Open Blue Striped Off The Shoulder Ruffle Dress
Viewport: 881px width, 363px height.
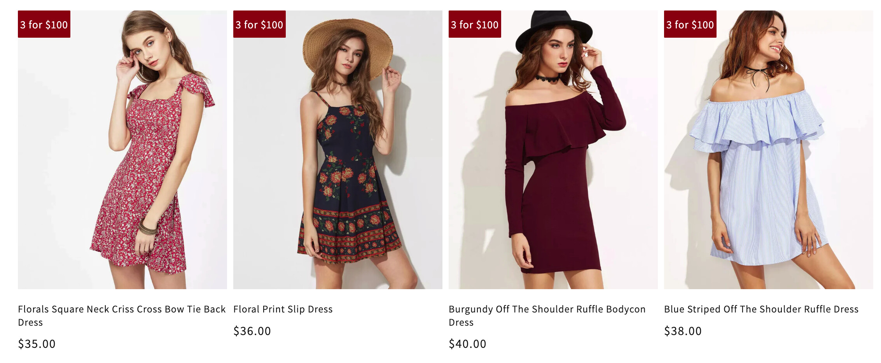pyautogui.click(x=761, y=309)
